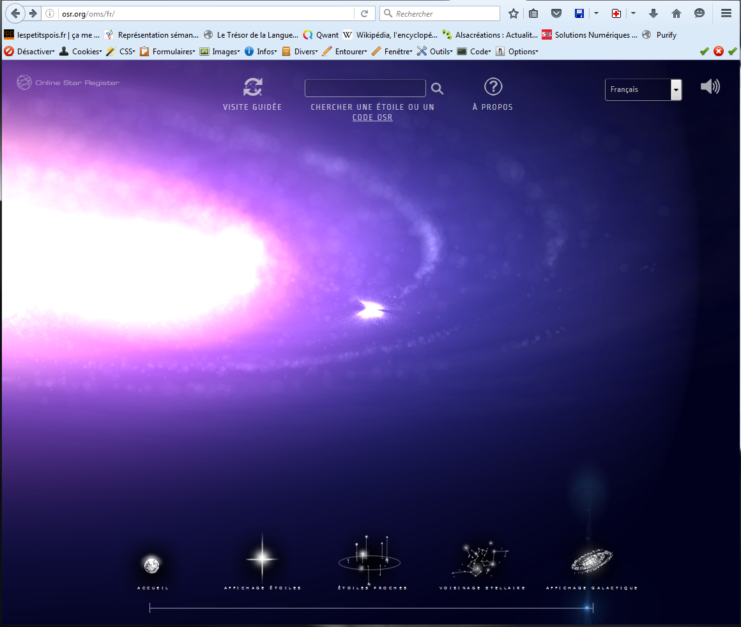Follow the Code OSR link
The height and width of the screenshot is (627, 741).
pyautogui.click(x=372, y=117)
